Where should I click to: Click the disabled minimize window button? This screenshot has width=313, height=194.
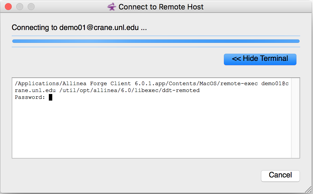click(20, 7)
